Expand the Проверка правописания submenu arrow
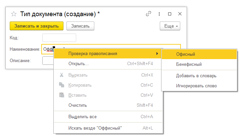 click(x=157, y=54)
